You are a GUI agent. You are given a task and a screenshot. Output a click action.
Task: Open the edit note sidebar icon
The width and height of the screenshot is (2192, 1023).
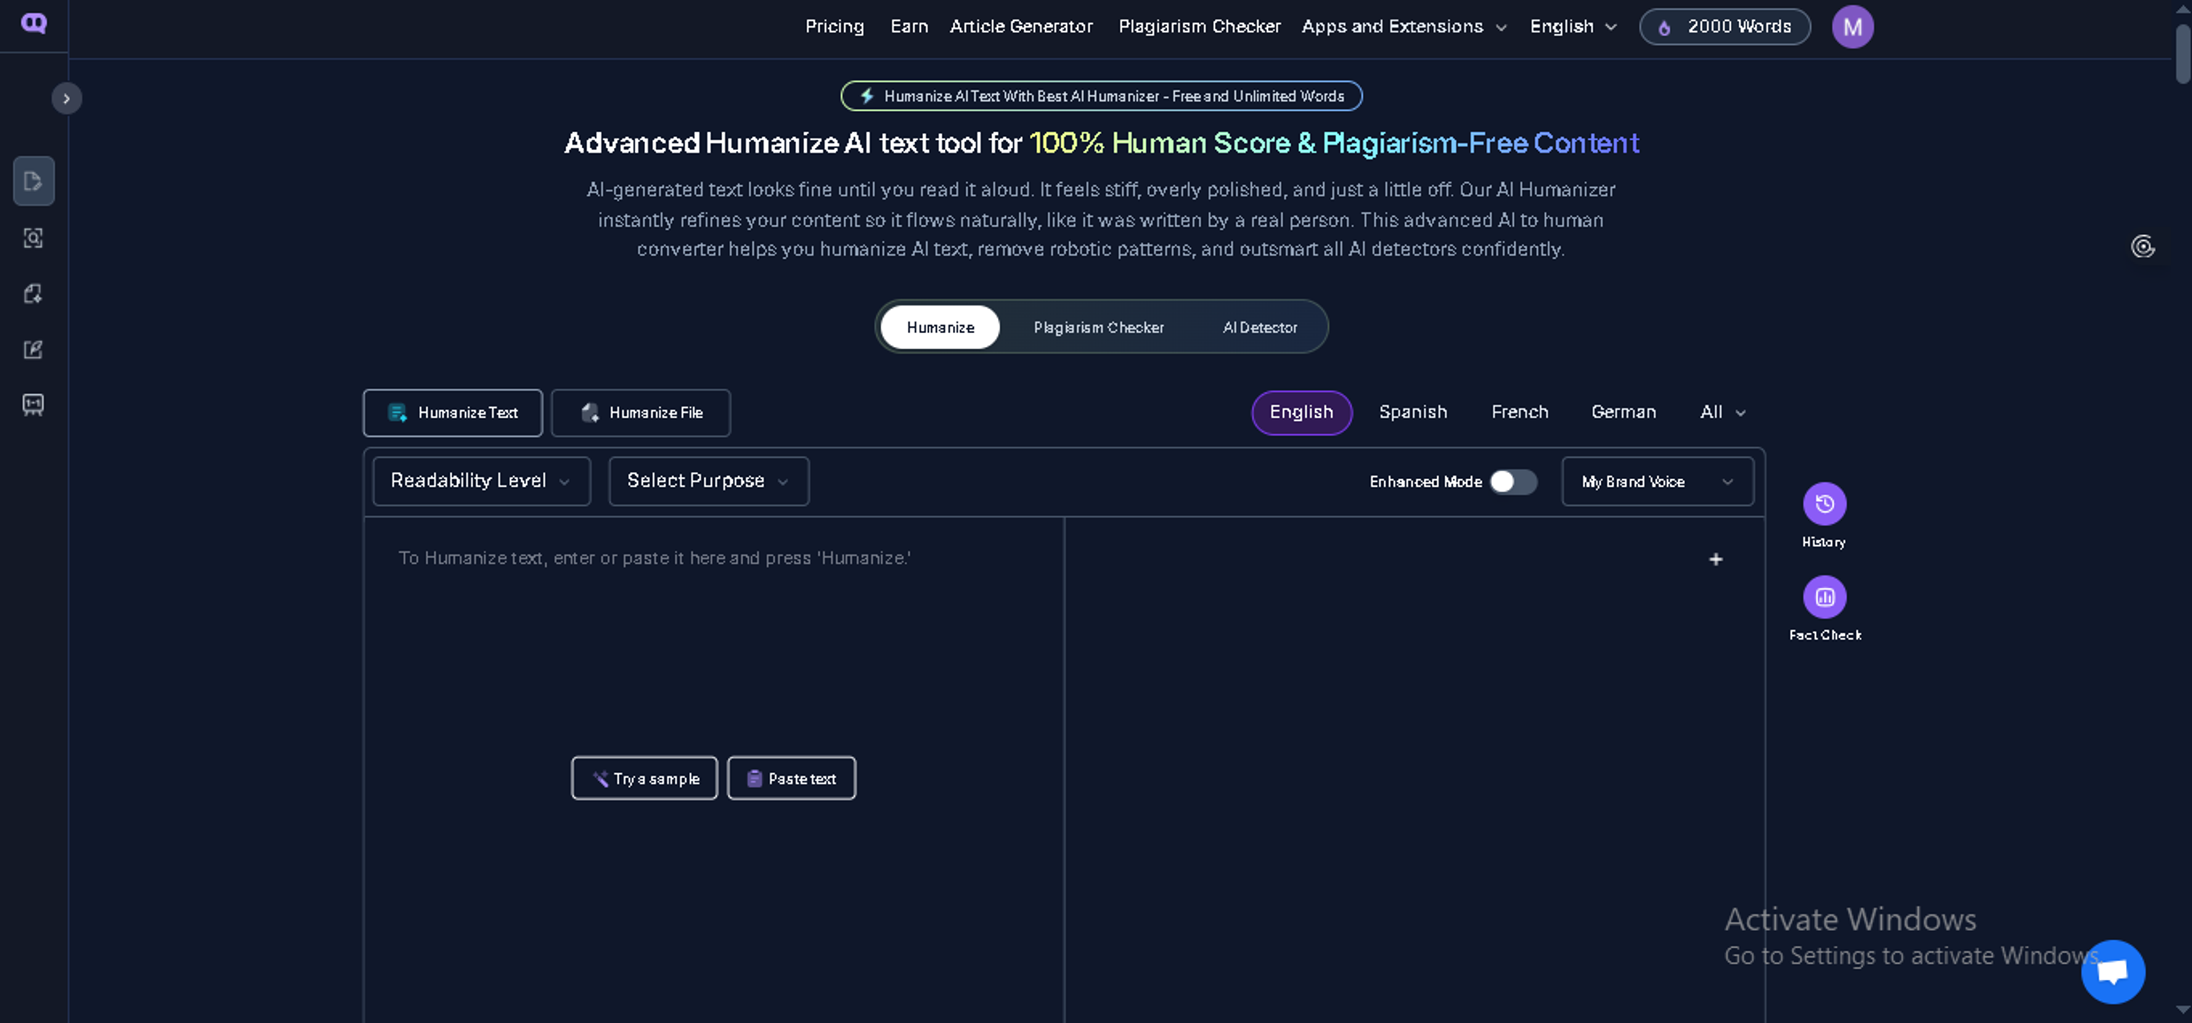click(33, 350)
